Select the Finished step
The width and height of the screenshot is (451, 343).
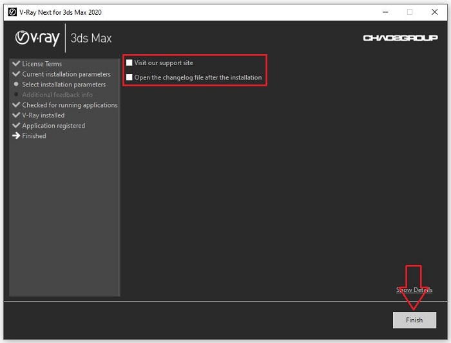[x=34, y=136]
